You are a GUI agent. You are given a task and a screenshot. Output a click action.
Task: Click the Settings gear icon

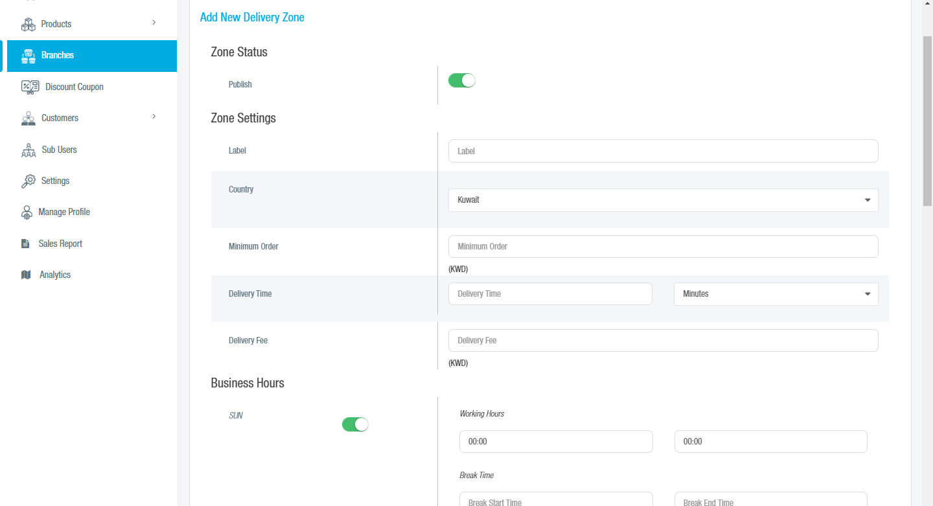click(x=28, y=181)
